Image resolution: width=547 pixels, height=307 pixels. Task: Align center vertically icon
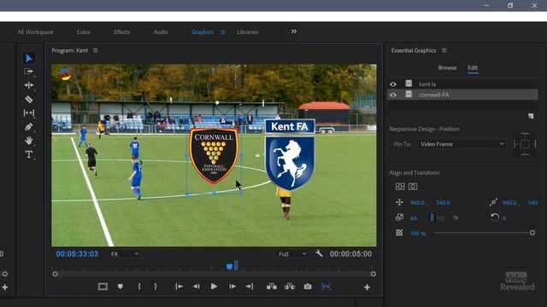[x=400, y=187]
